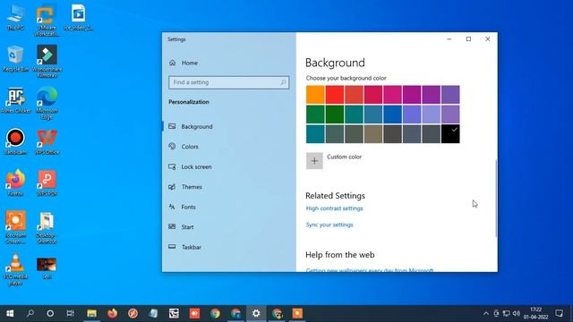573x322 pixels.
Task: Select This PC desktop icon
Action: [15, 18]
